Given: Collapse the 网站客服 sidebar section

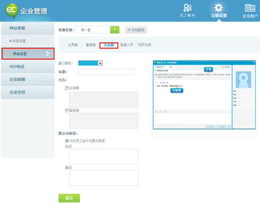Looking at the screenshot, I should tap(28, 28).
